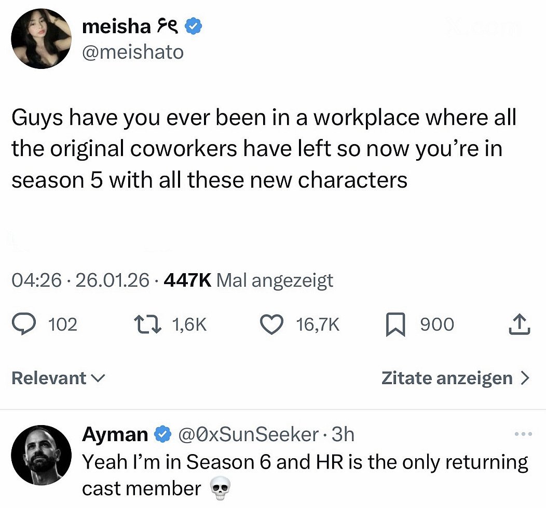Screen dimensions: 546x508
Task: Open the Relevant sort dropdown
Action: click(x=58, y=378)
